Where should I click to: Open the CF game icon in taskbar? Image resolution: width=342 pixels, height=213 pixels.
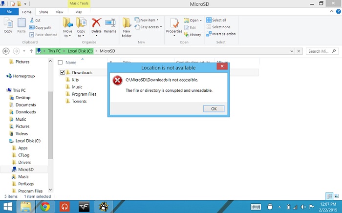click(84, 207)
